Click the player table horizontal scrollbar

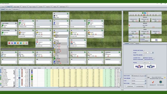point(38,87)
